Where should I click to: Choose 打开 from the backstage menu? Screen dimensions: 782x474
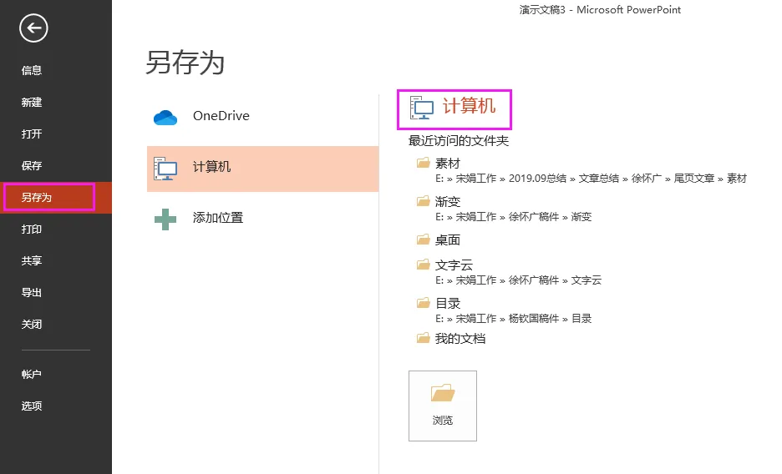32,134
